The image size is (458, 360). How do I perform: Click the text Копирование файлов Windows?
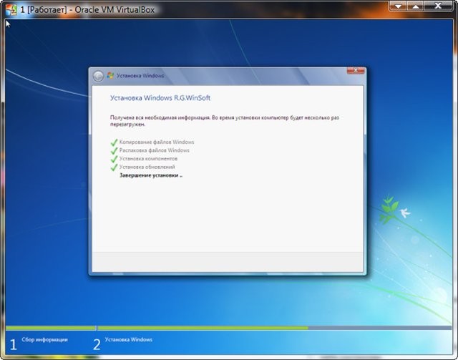pos(157,142)
